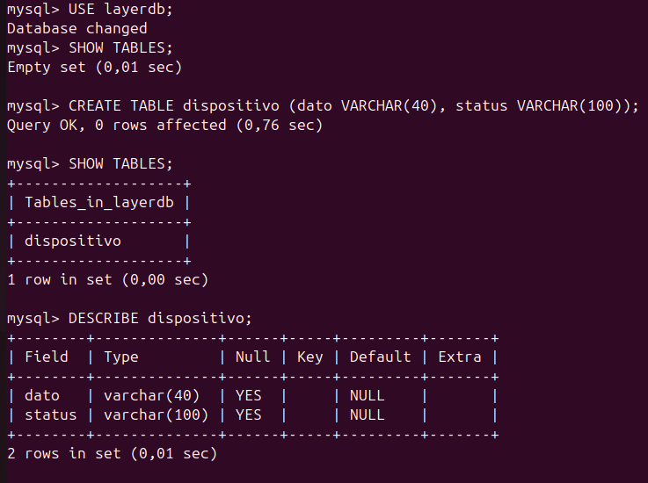Click the 'dato' field name cell
This screenshot has height=483, width=648.
[42, 396]
